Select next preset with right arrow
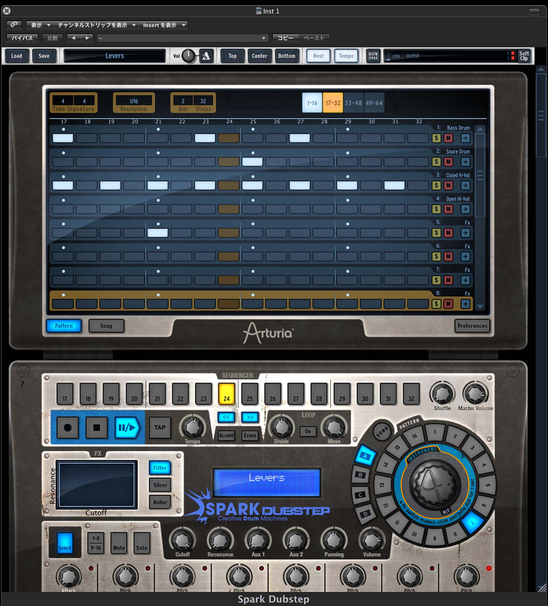This screenshot has height=606, width=548. [87, 38]
